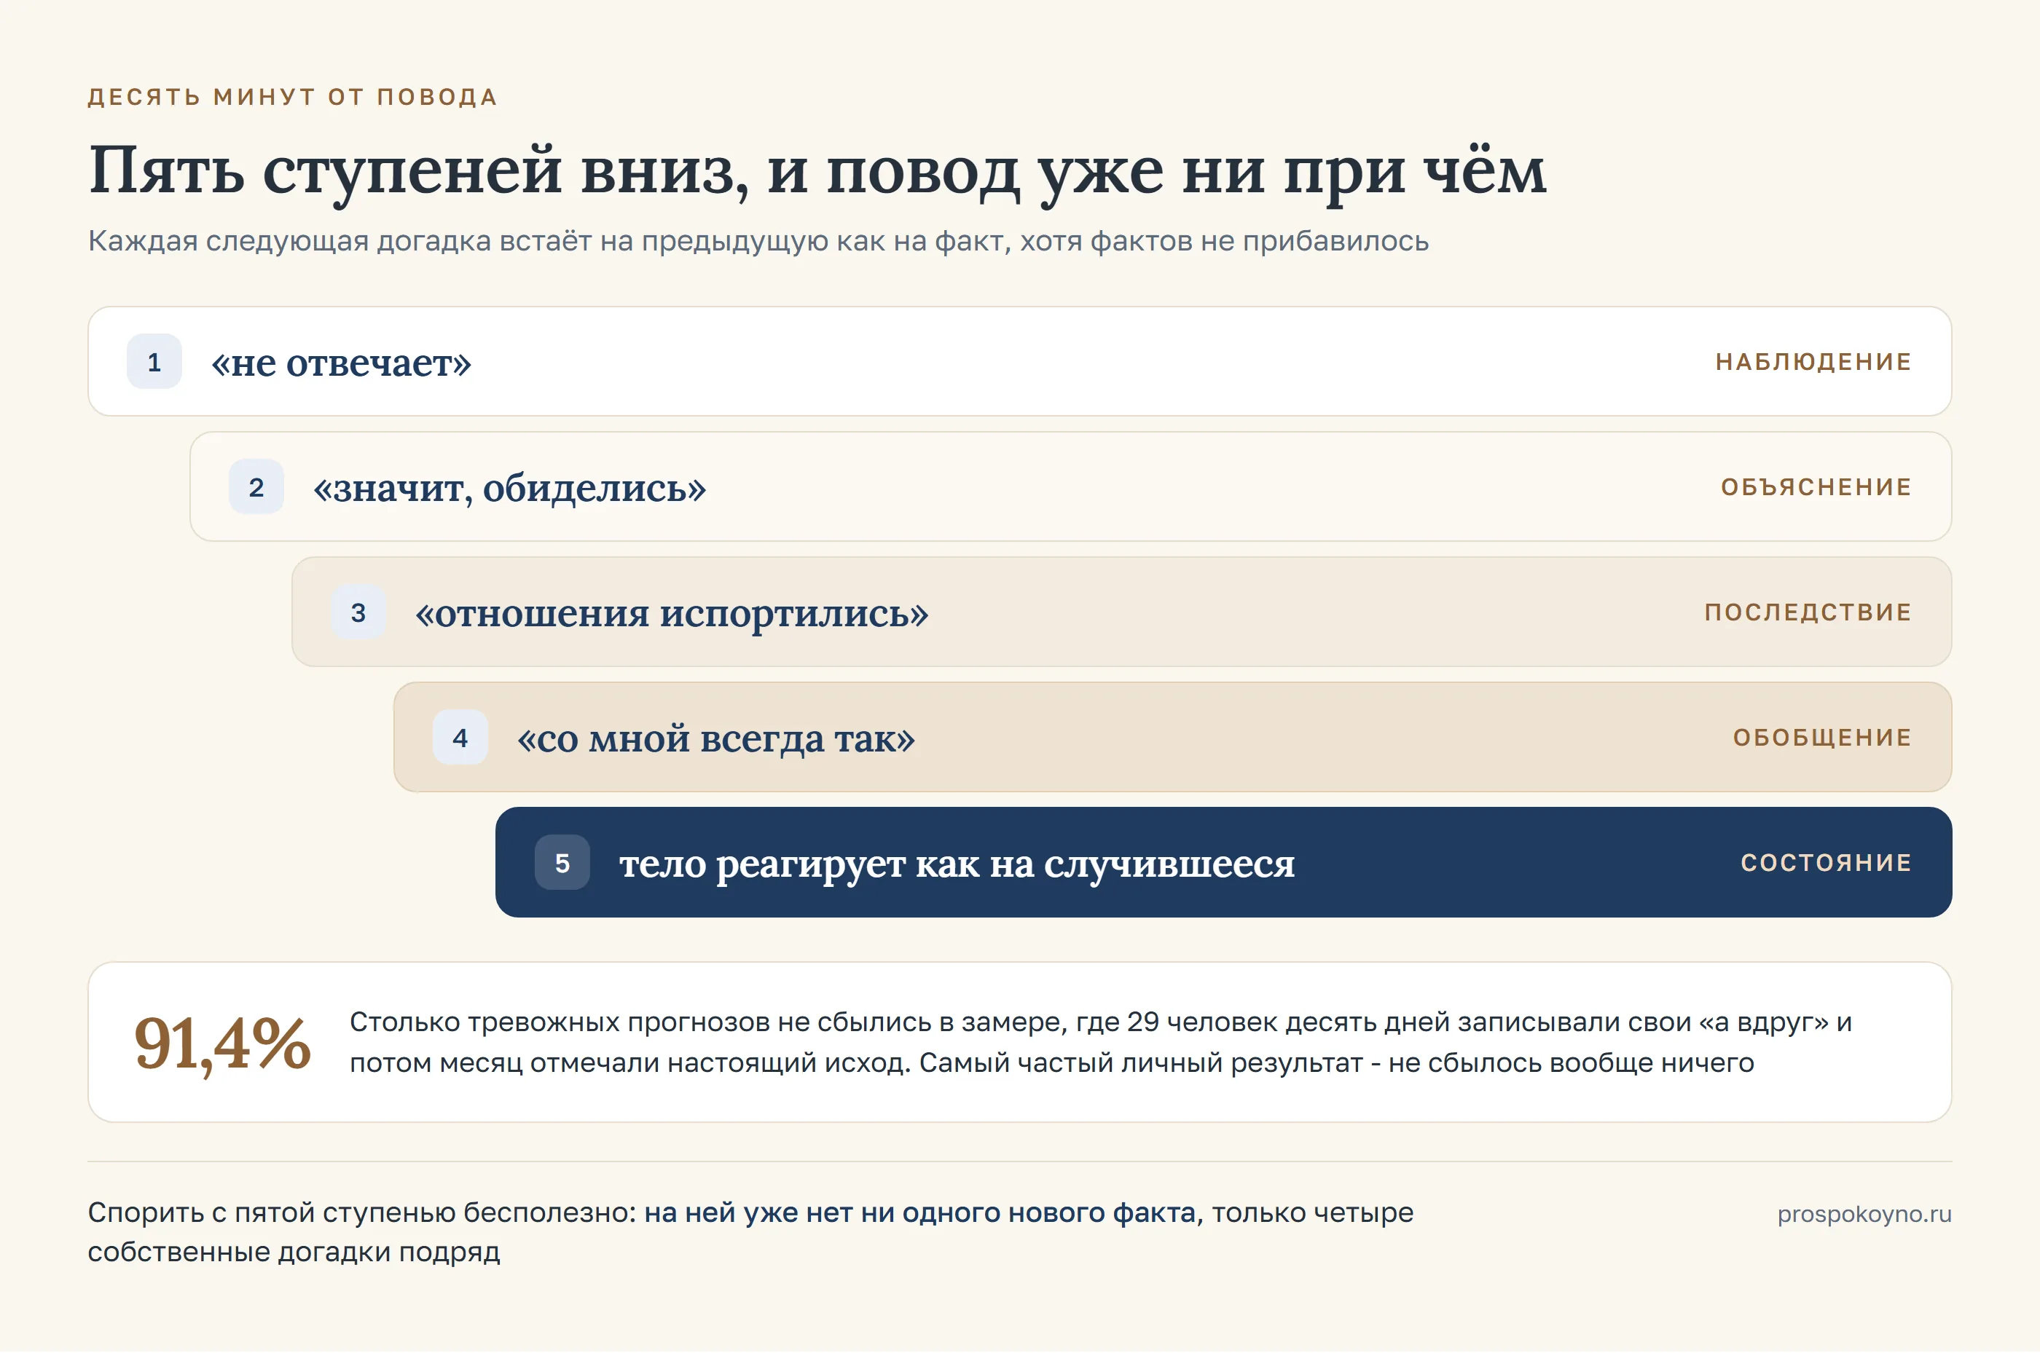Click the НАБЛЮДЕНИЕ label
Viewport: 2040px width, 1353px height.
click(1813, 361)
